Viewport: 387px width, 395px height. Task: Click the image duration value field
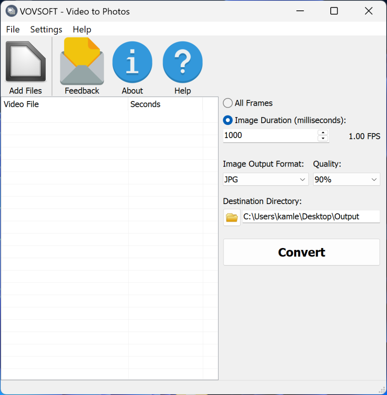pyautogui.click(x=270, y=135)
